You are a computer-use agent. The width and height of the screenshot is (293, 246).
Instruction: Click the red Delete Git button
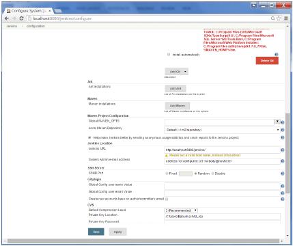pos(267,61)
